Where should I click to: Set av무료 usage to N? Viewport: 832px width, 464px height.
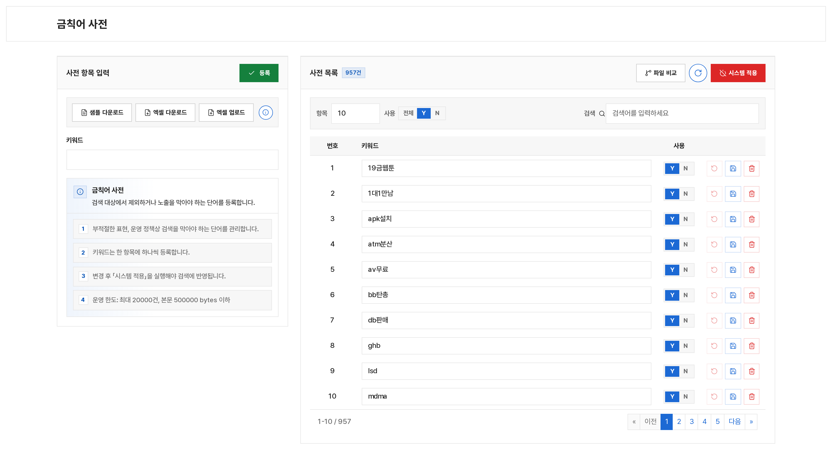(x=685, y=270)
